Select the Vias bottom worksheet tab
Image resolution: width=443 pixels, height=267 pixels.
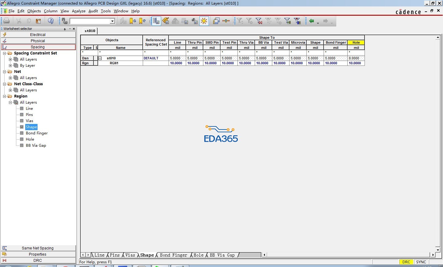[x=130, y=255]
